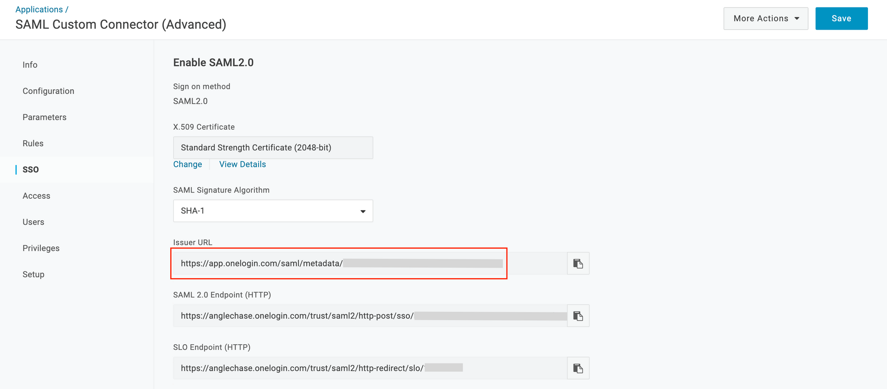Open the Setup tab
Image resolution: width=887 pixels, height=389 pixels.
click(33, 274)
